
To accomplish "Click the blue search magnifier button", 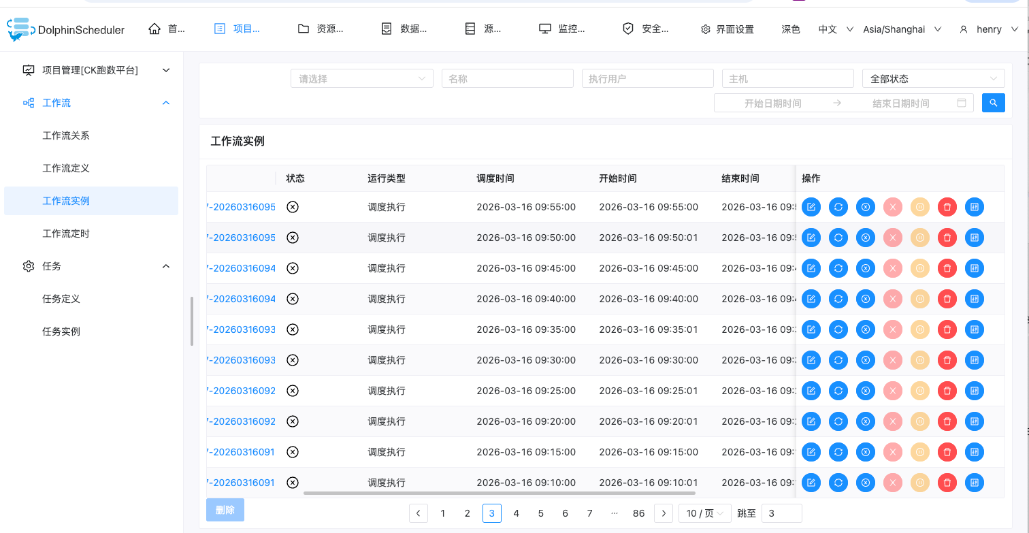I will point(994,103).
